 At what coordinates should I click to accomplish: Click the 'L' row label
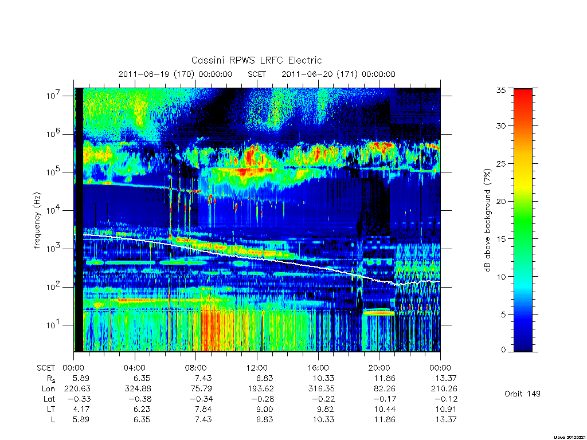(53, 419)
